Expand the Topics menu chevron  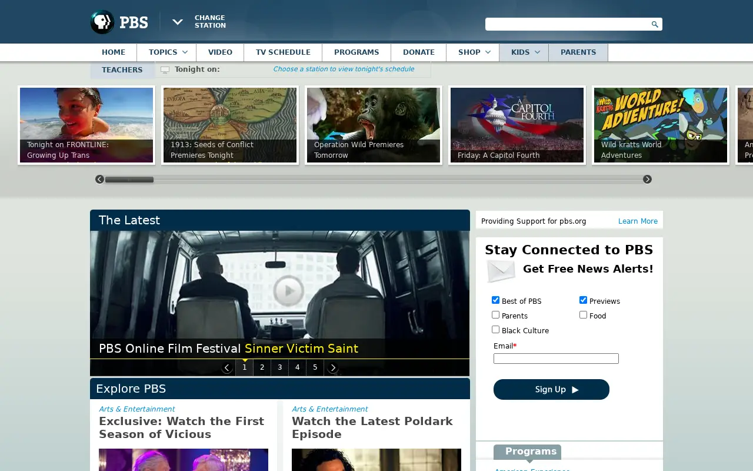[x=185, y=52]
